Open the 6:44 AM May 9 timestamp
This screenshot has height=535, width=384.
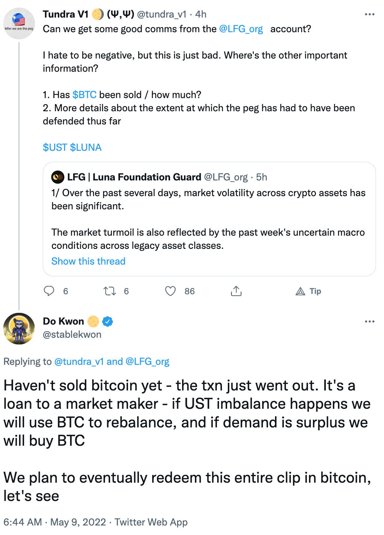tap(54, 522)
